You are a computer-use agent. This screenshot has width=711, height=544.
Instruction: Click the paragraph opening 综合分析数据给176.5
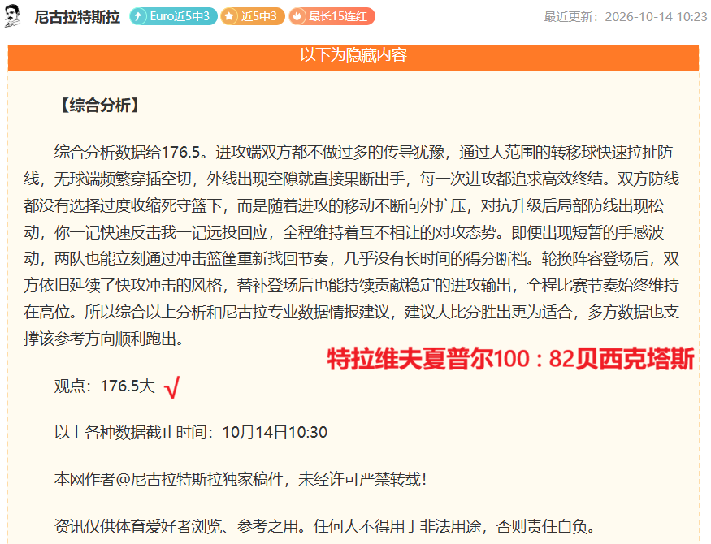pos(351,245)
